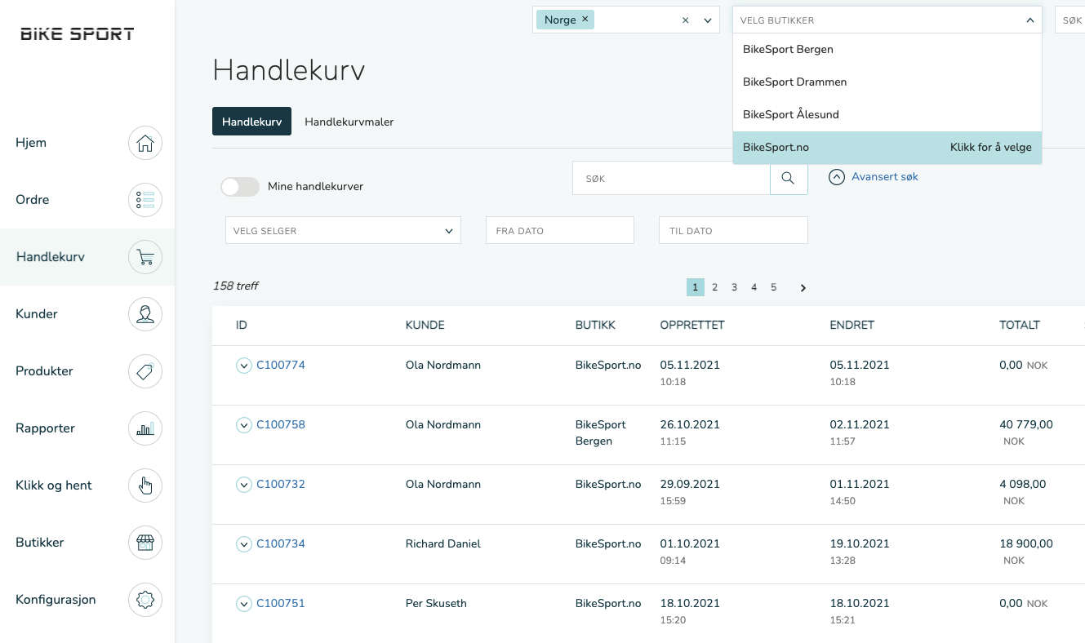Click the Kunde column header

click(x=425, y=325)
